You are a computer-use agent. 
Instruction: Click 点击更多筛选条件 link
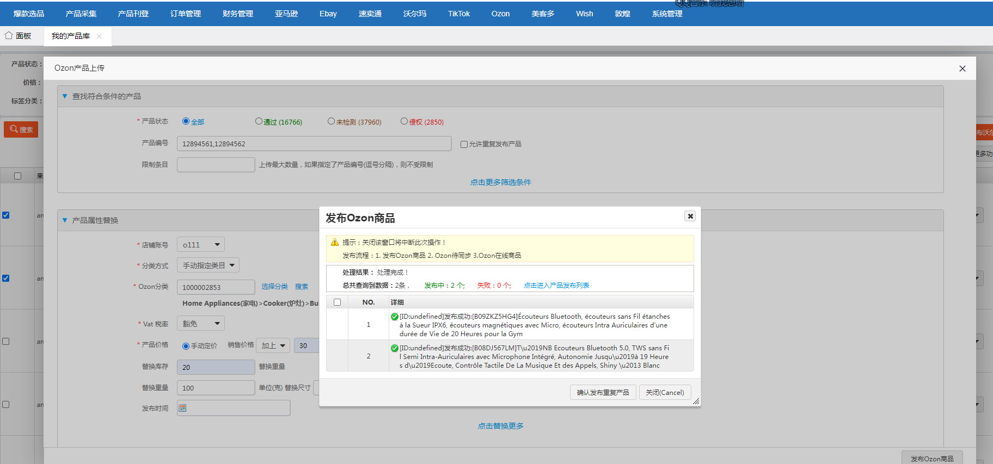[501, 182]
